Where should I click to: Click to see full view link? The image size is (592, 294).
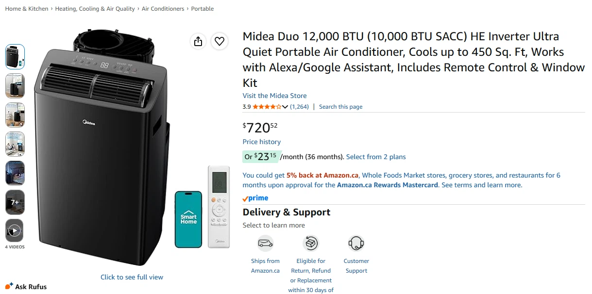pos(132,277)
